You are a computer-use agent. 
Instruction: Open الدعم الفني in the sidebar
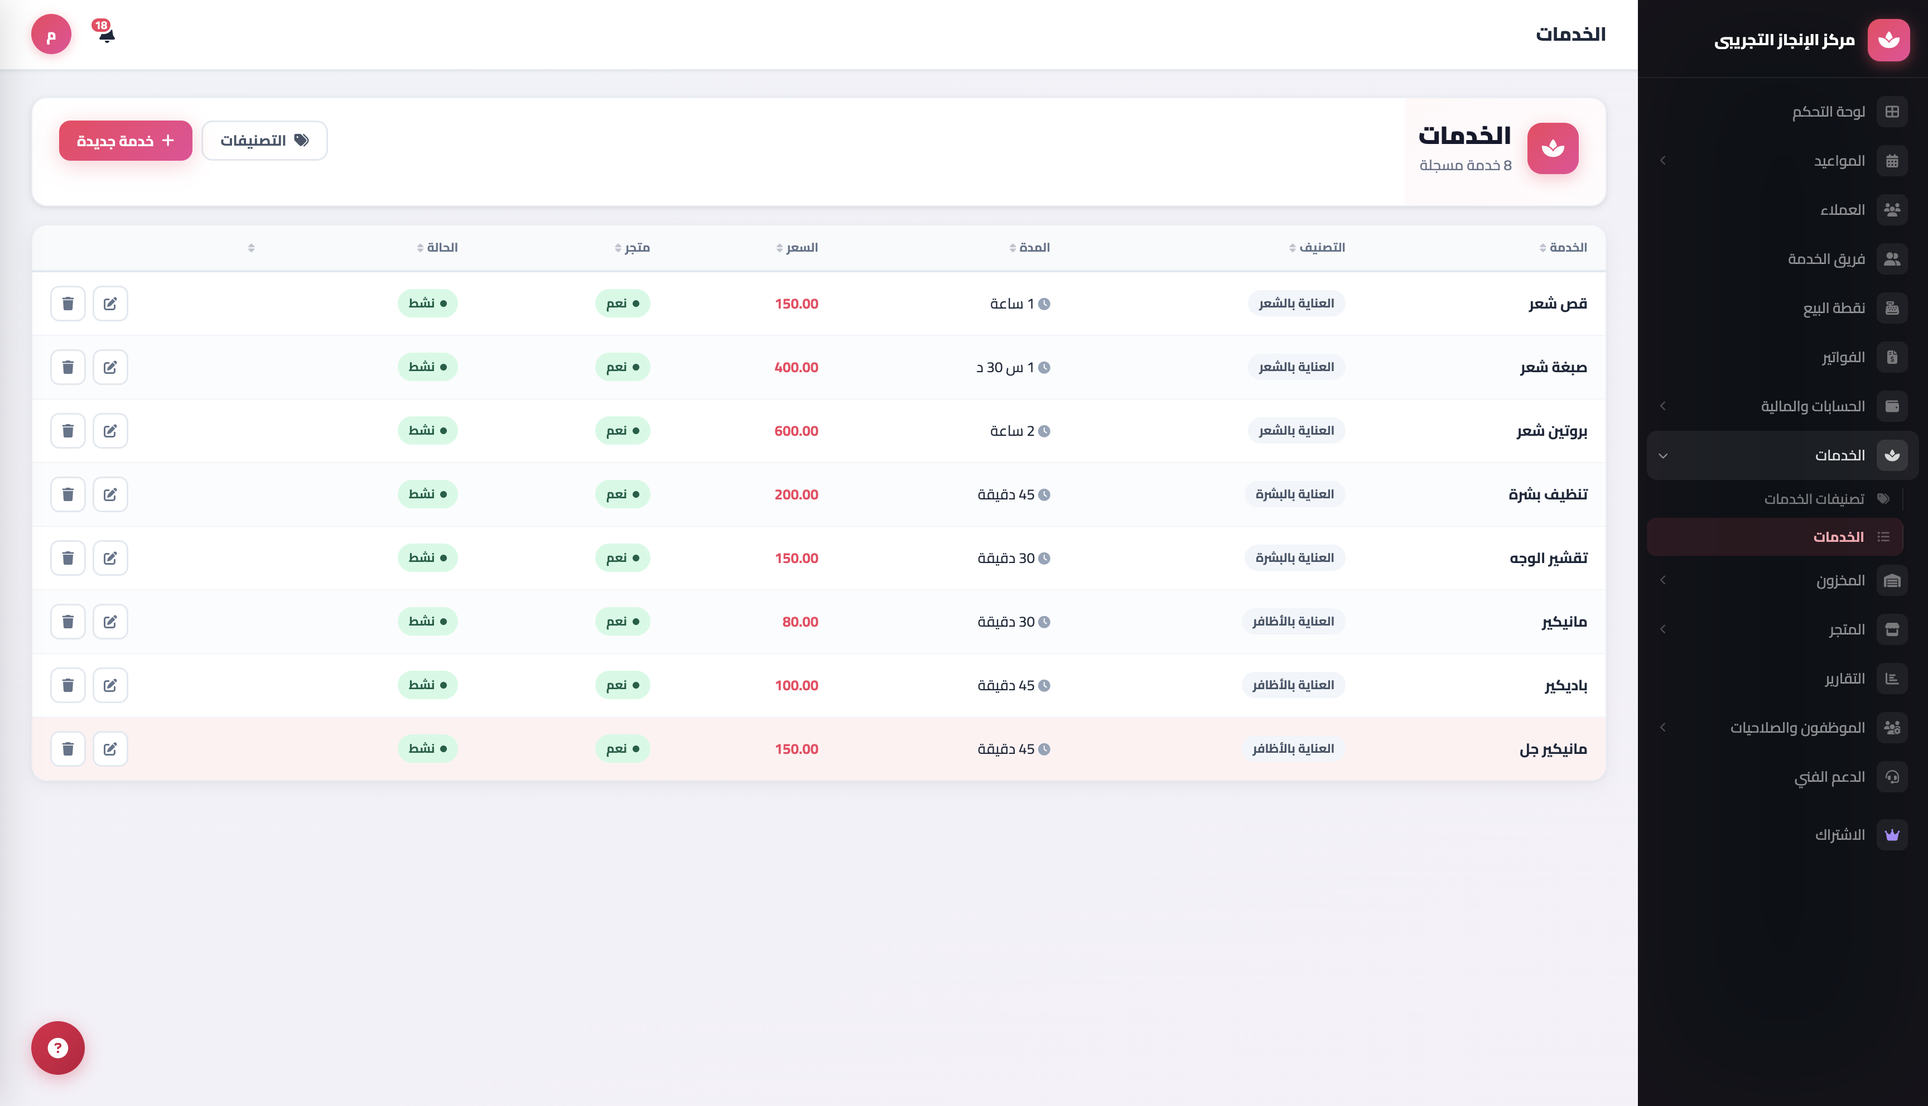(1782, 776)
